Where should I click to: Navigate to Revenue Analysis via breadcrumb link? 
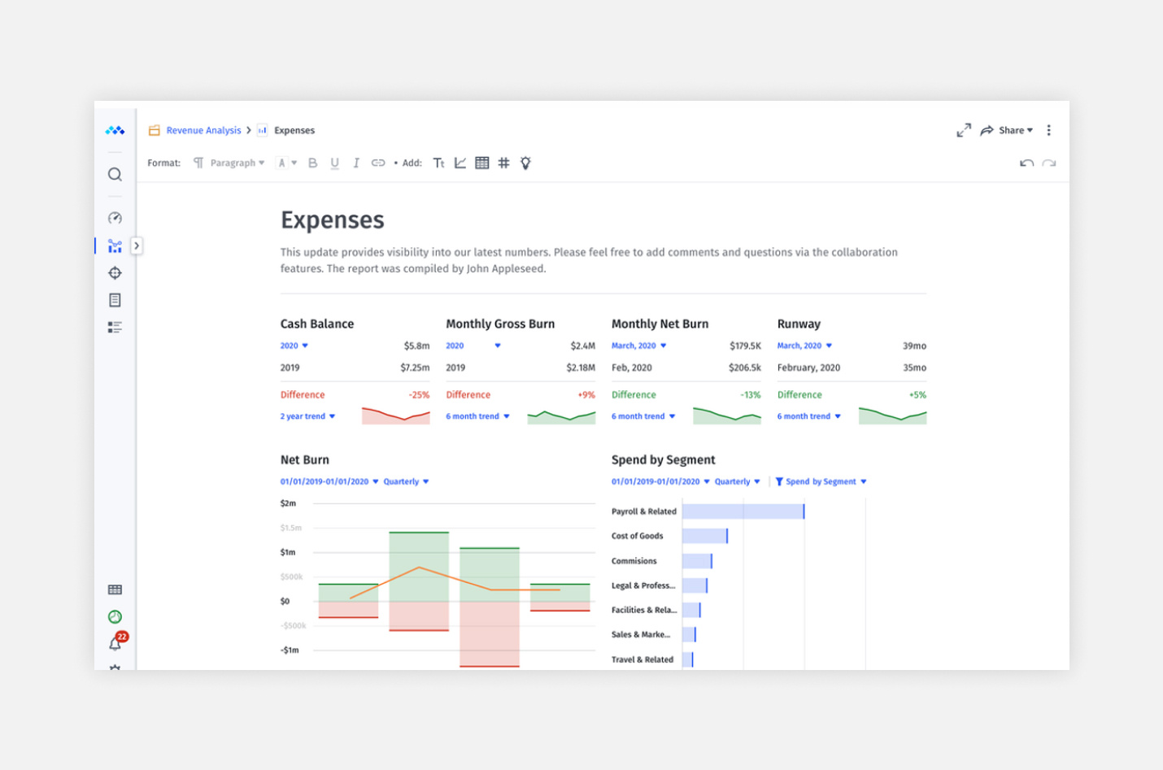(203, 130)
